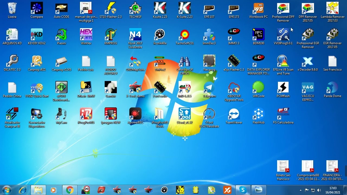This screenshot has width=347, height=195.
Task: Click the Dflash BMW shortcut
Action: click(x=86, y=87)
